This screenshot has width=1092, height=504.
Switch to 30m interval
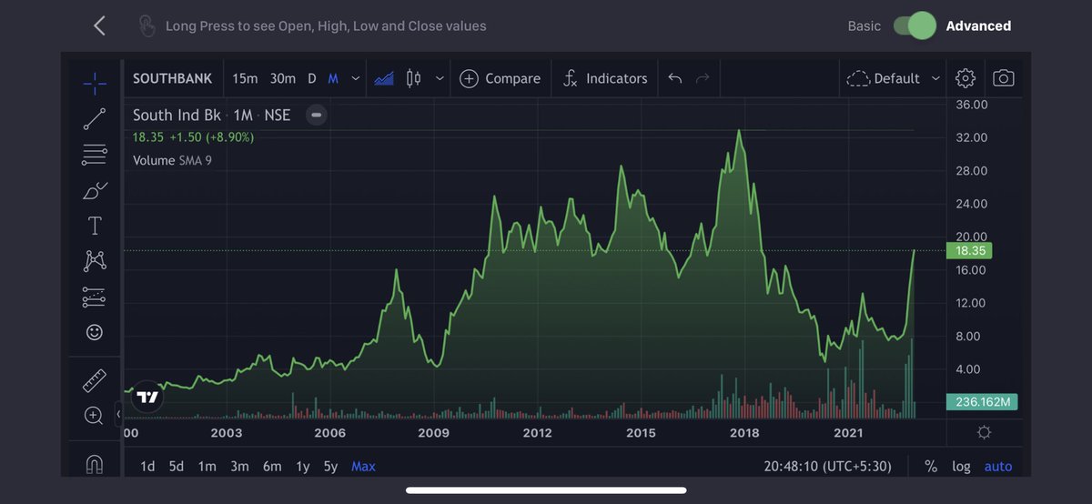(x=283, y=78)
